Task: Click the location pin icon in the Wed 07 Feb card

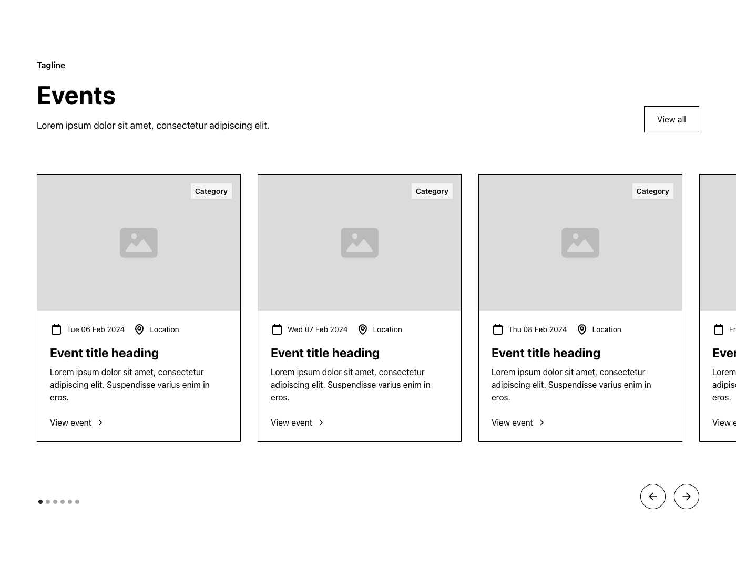Action: tap(363, 329)
